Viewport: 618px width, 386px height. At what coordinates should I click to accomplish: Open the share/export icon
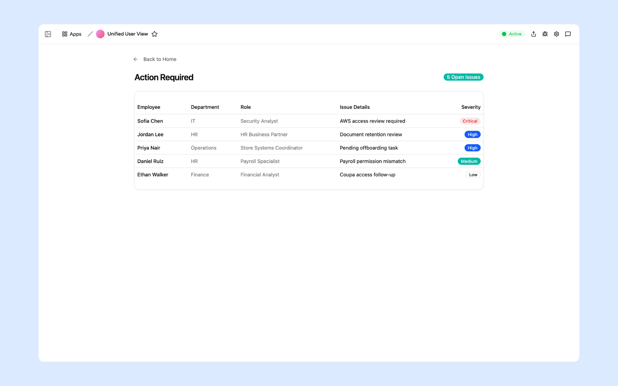click(534, 34)
